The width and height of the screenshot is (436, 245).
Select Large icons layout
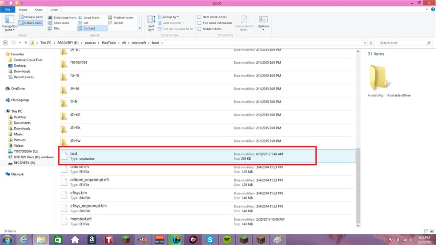89,18
